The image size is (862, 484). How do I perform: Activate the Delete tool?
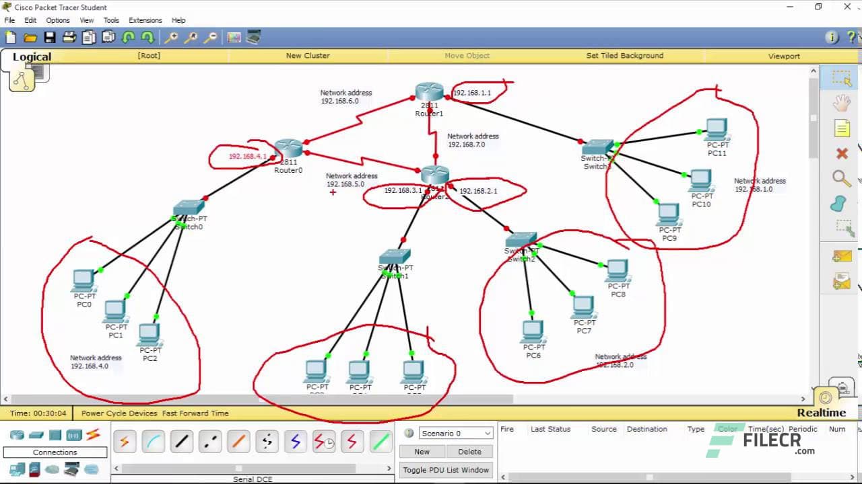tap(842, 153)
